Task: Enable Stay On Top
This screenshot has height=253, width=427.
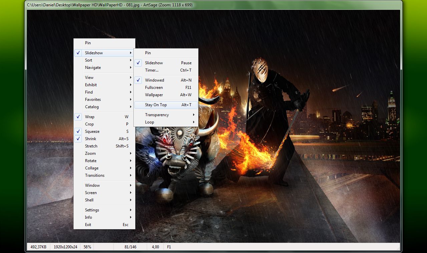Action: 166,105
